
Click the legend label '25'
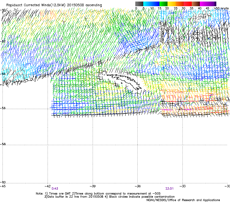pos(176,8)
